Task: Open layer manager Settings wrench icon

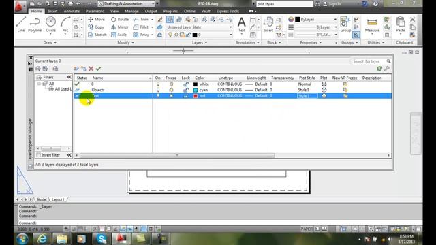Action: point(387,69)
